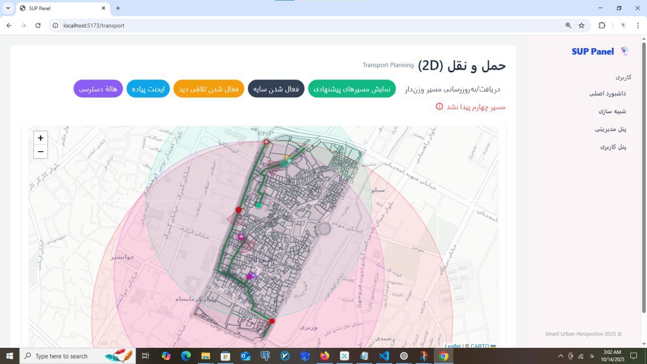This screenshot has height=364, width=647.
Task: Open پنل مدیریتی in sidebar menu
Action: click(611, 129)
